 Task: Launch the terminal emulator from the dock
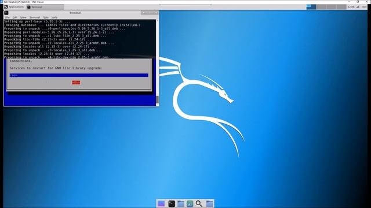pyautogui.click(x=172, y=203)
